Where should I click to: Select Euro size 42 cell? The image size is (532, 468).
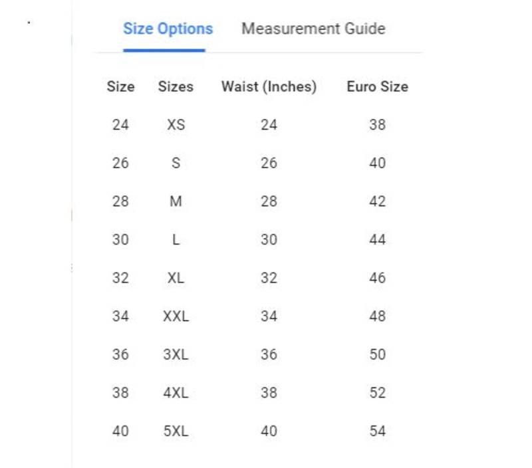377,201
